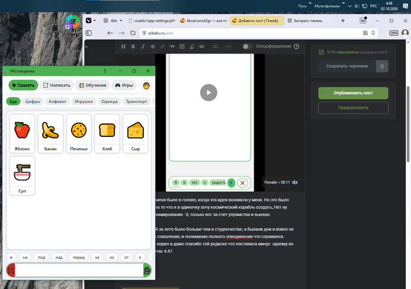Speak the phrase with the green voice button
This screenshot has width=411, height=289.
[147, 270]
